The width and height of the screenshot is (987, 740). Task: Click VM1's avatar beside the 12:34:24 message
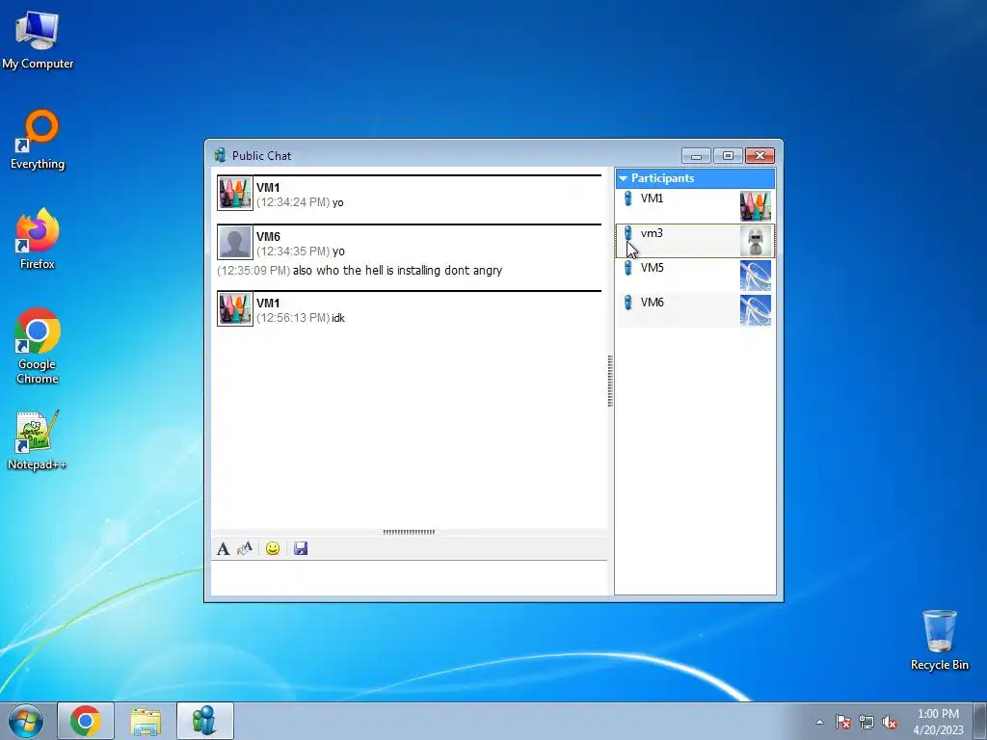pyautogui.click(x=235, y=193)
